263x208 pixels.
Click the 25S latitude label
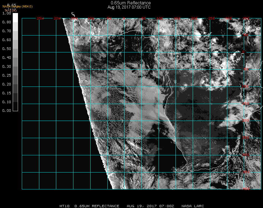pos(246,138)
